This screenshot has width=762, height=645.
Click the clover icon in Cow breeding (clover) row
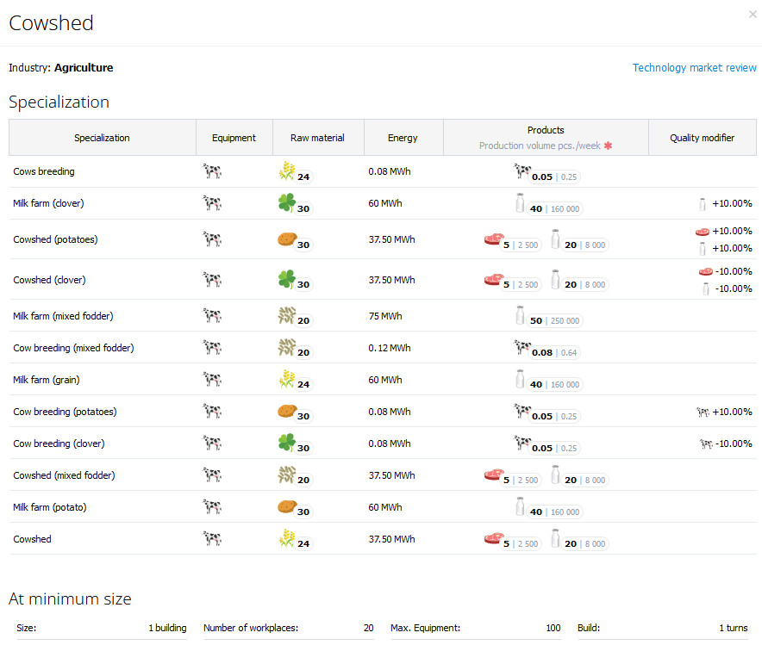pos(287,443)
